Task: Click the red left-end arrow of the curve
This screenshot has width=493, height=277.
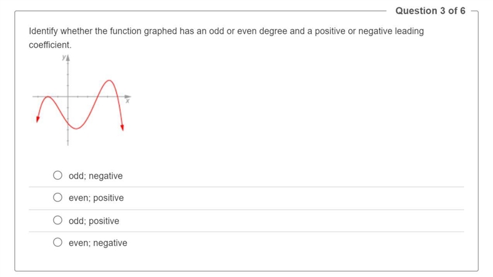Action: point(38,119)
